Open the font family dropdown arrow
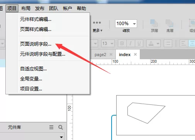The width and height of the screenshot is (195, 140). [95, 44]
